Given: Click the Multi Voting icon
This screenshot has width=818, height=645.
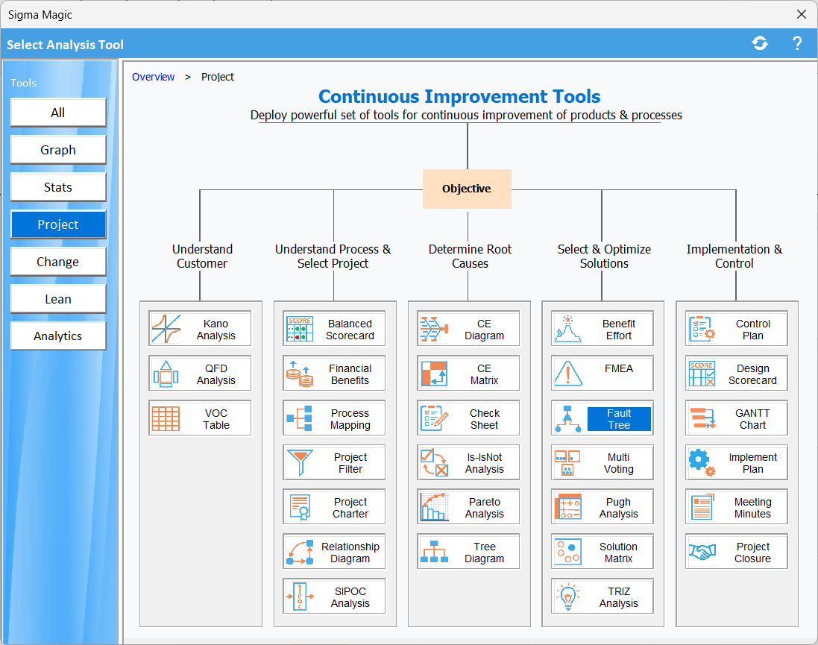Looking at the screenshot, I should [567, 463].
